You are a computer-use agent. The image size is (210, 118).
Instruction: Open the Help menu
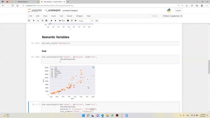coord(89,16)
